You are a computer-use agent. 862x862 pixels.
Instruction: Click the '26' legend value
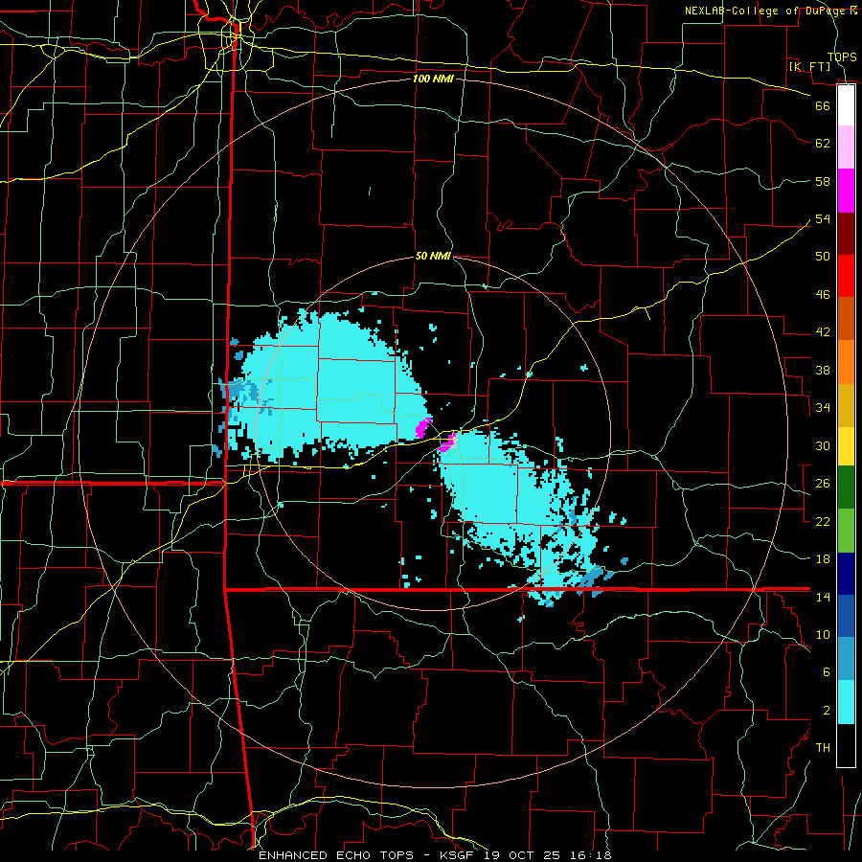tap(823, 484)
